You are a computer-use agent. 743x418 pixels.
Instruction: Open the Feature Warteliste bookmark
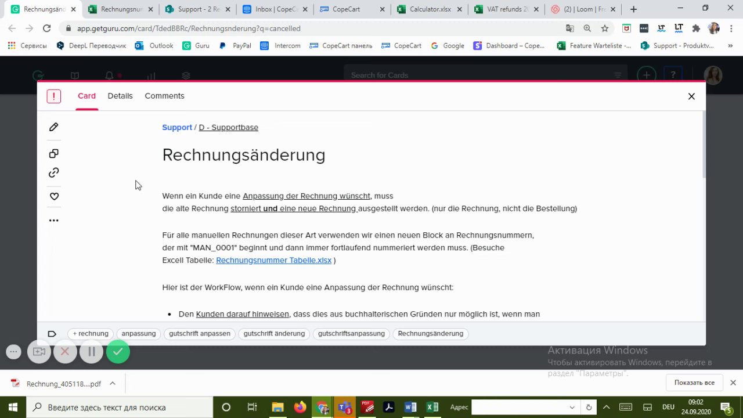click(594, 45)
